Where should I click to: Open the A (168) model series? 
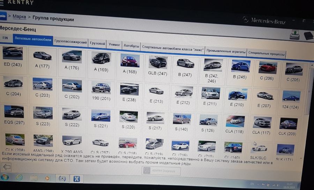click(130, 64)
